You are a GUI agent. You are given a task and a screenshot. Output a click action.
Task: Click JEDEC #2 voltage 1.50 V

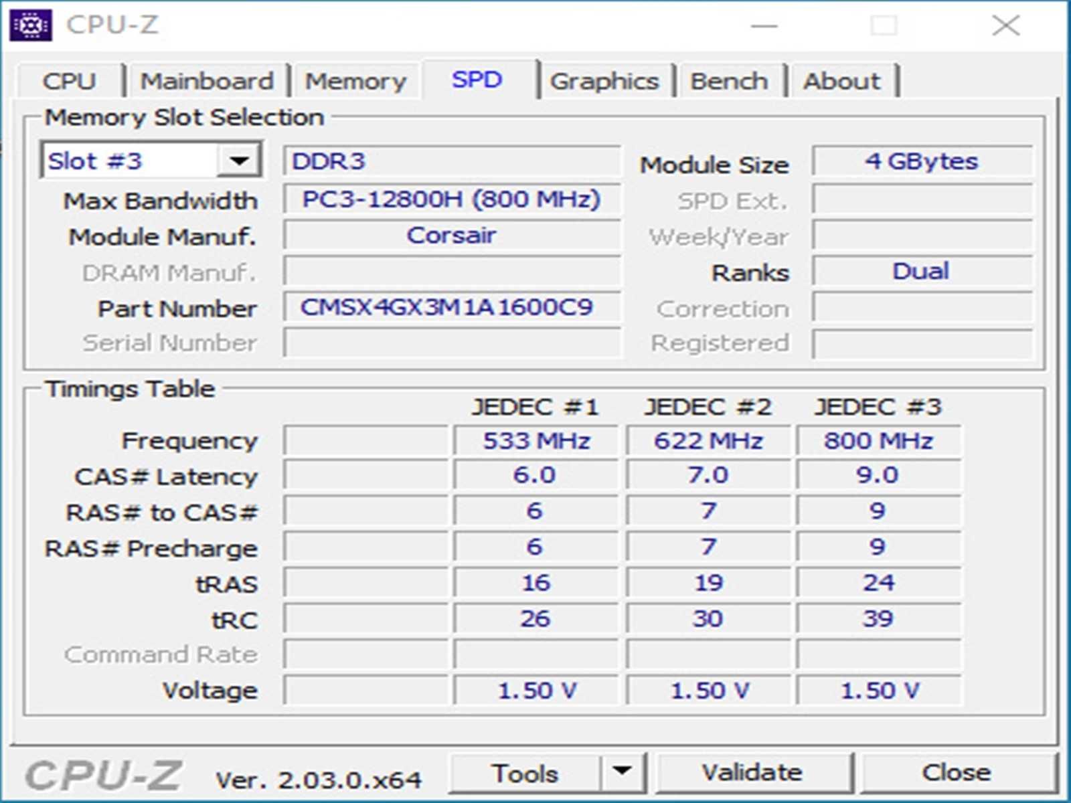coord(708,691)
